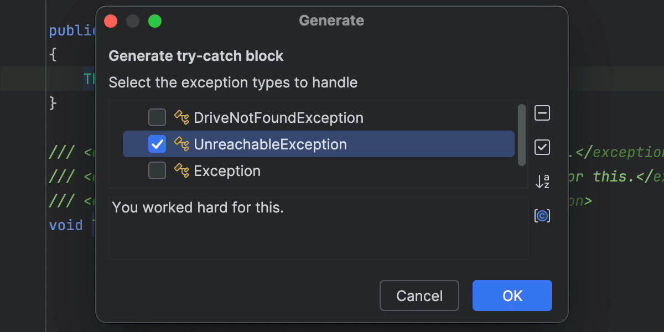Click the DriveNotFoundException class icon
The width and height of the screenshot is (664, 332).
point(182,117)
